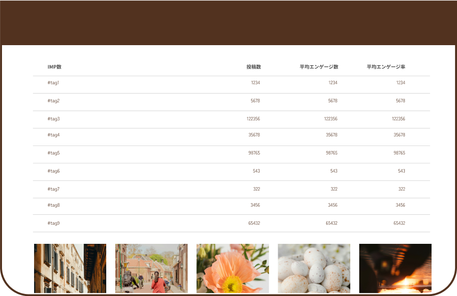Click the 投稿数 column header
The width and height of the screenshot is (457, 296).
click(254, 67)
